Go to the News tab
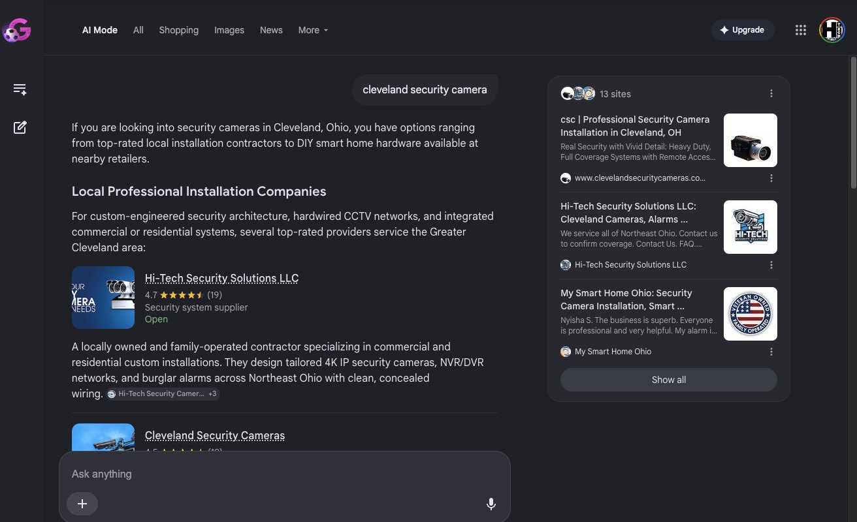 coord(271,30)
